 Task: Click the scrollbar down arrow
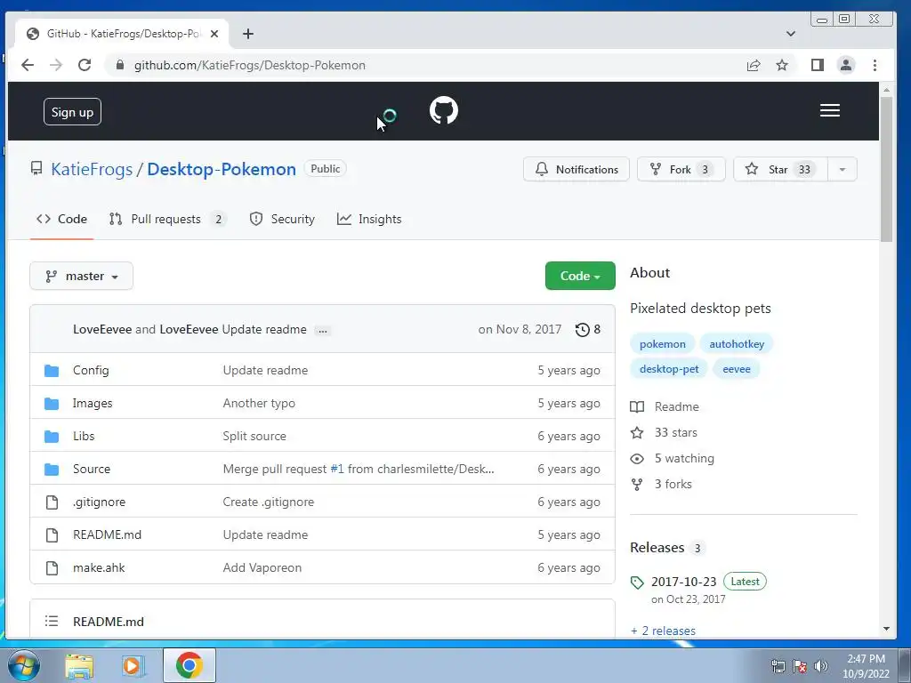[x=886, y=629]
